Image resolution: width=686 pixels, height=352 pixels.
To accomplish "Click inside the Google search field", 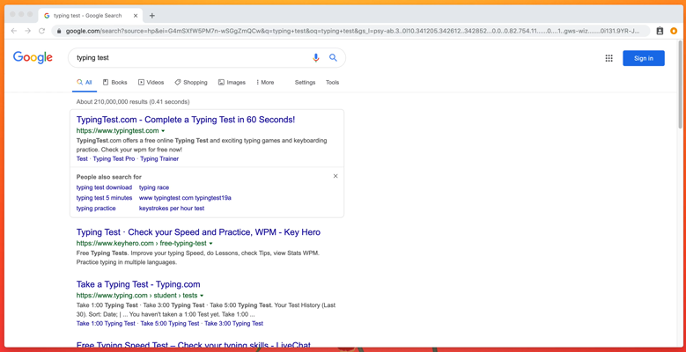I will click(185, 58).
